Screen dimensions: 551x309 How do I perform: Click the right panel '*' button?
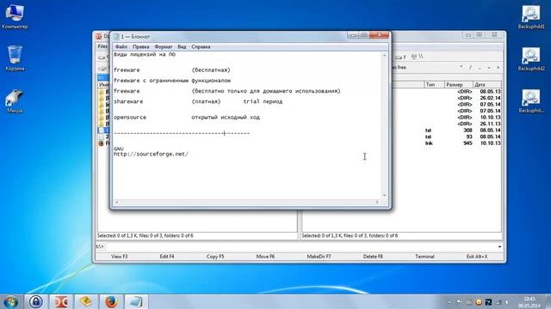(x=461, y=67)
